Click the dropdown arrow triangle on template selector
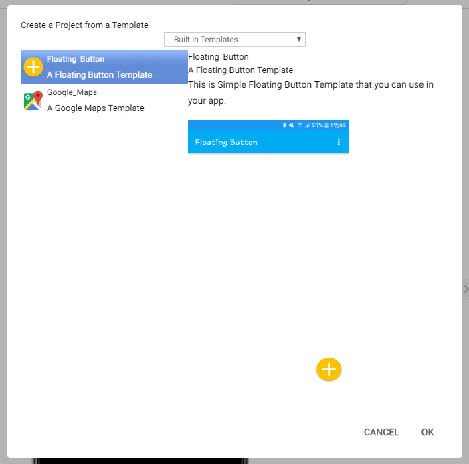Image resolution: width=469 pixels, height=464 pixels. coord(298,40)
